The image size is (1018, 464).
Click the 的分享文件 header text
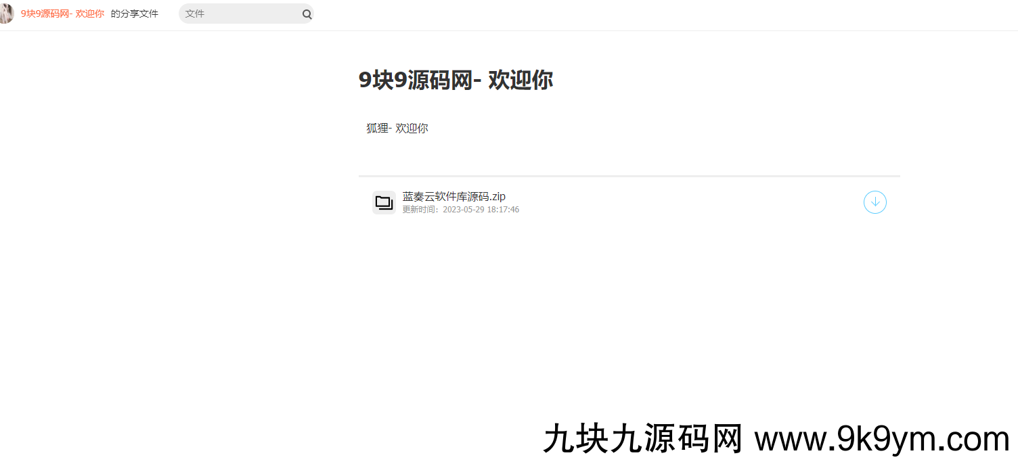[134, 14]
